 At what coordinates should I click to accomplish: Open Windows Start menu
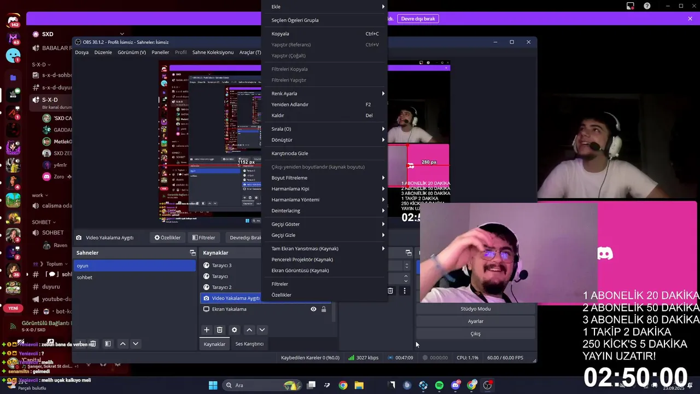(x=213, y=385)
